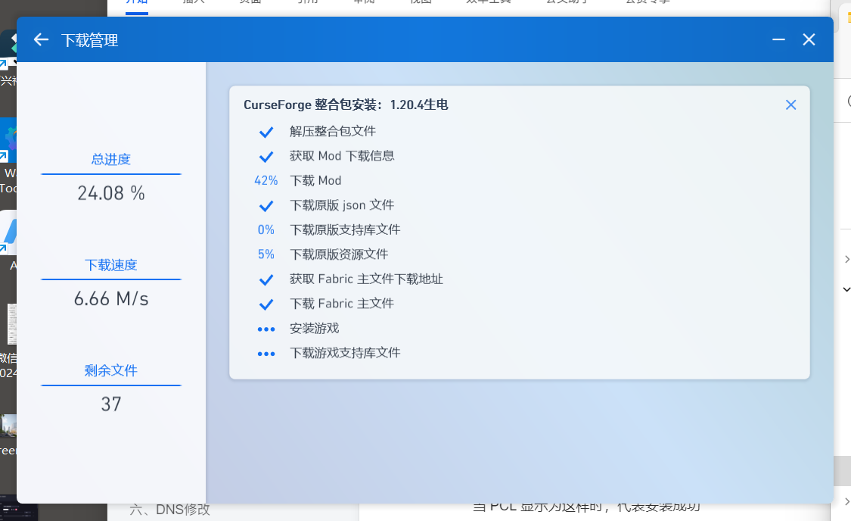Click the 6.66 M/s download speed value
851x521 pixels.
(111, 299)
